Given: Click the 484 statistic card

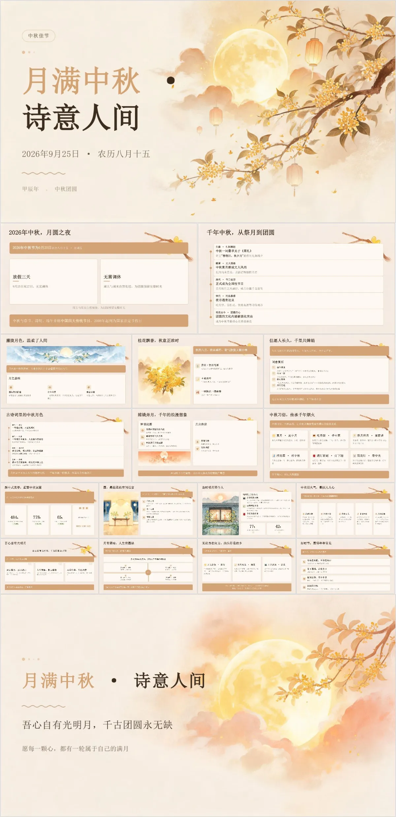Looking at the screenshot, I should tap(15, 519).
